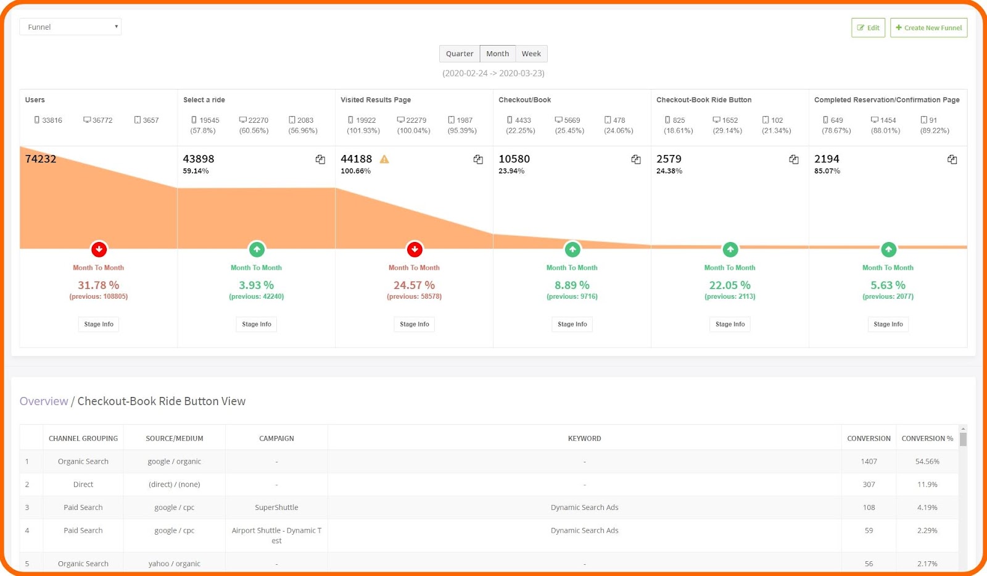Click Create New Funnel button

pos(928,28)
